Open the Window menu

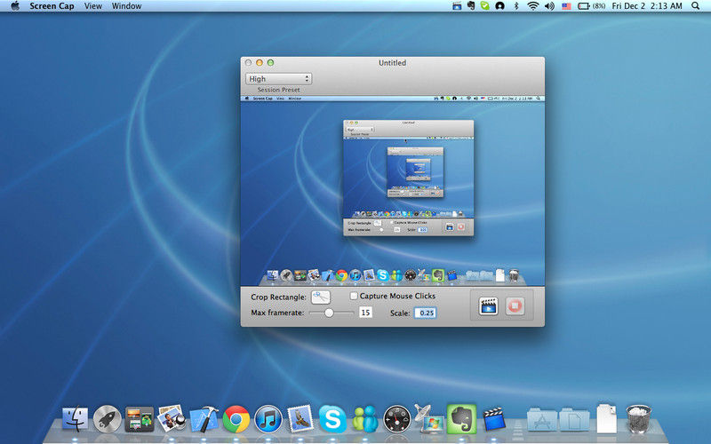point(126,6)
